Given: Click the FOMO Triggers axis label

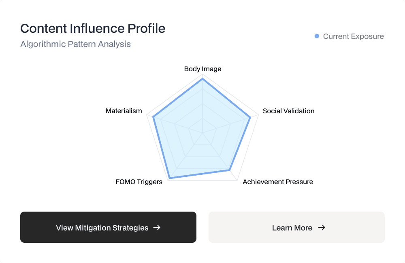Looking at the screenshot, I should pos(139,182).
